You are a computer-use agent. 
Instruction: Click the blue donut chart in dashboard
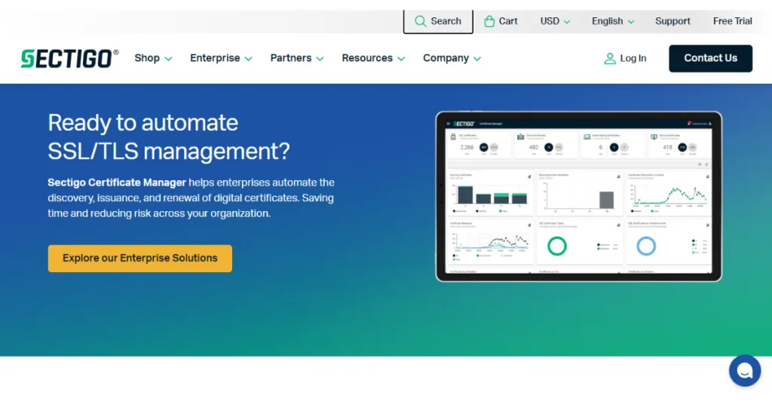pyautogui.click(x=646, y=246)
